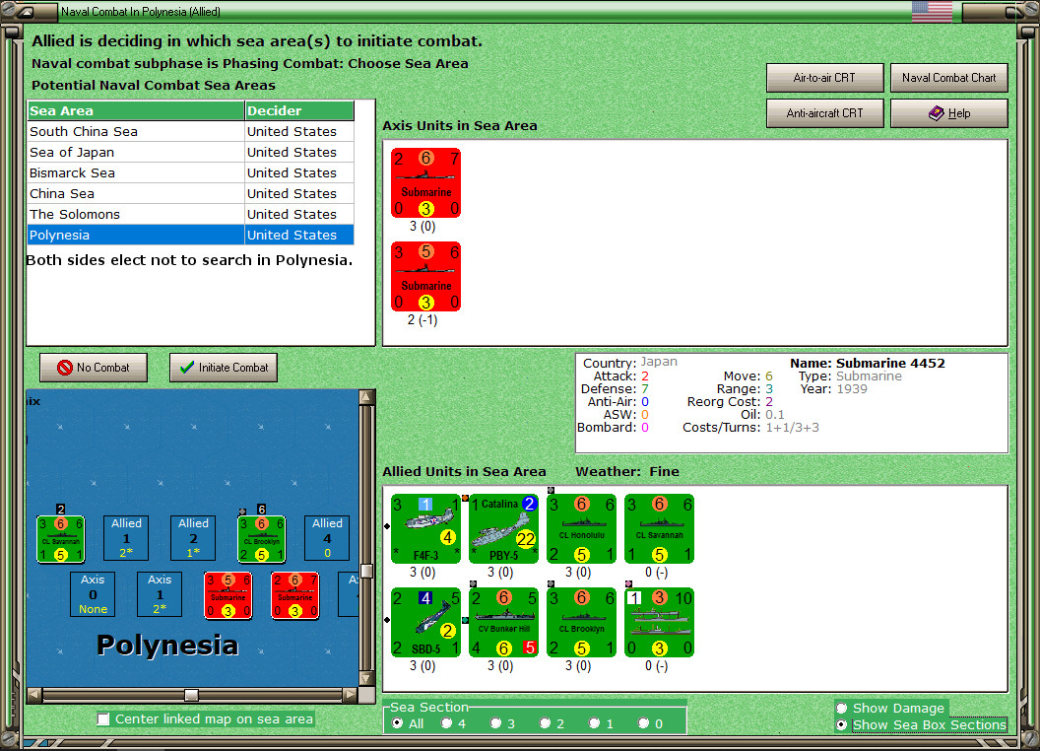The image size is (1040, 751).
Task: Choose Sea Section 1 radio button
Action: (x=594, y=723)
